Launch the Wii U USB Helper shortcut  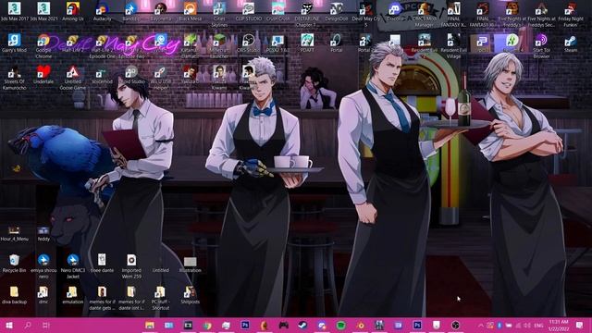tap(161, 78)
